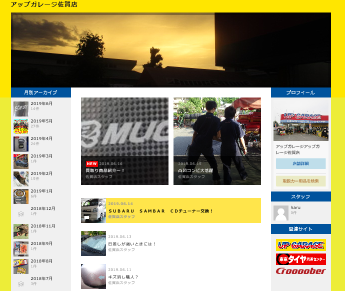The width and height of the screenshot is (345, 291).
Task: Click the 2019年4月 archive thumbnail
Action: (x=21, y=144)
